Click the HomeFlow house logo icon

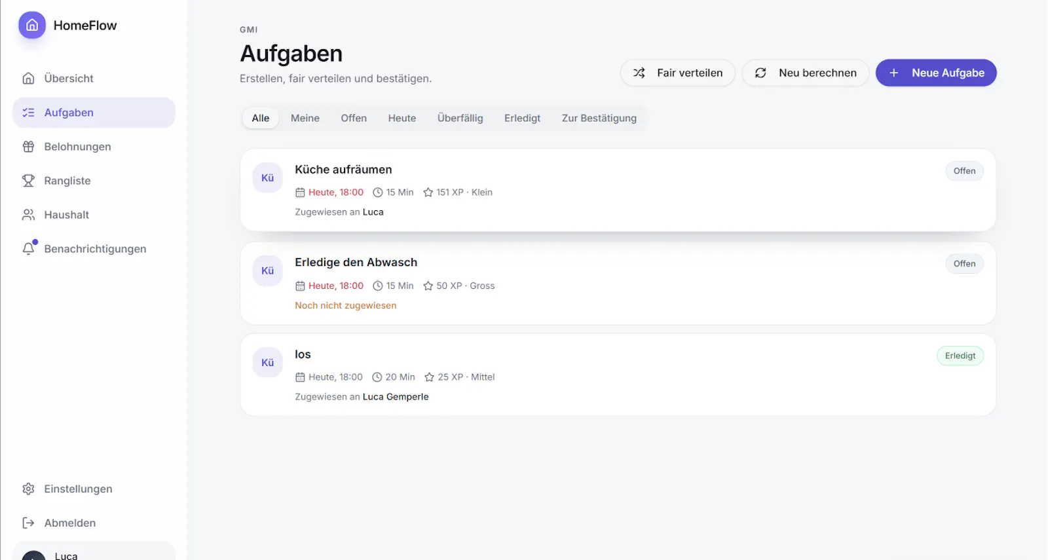pyautogui.click(x=32, y=26)
